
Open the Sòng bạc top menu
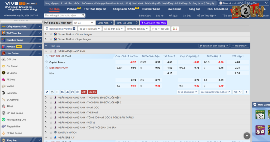(x=194, y=9)
